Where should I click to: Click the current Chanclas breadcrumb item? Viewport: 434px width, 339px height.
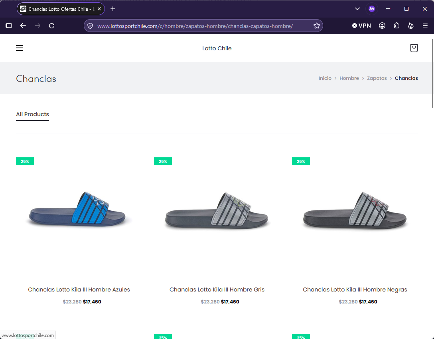[x=406, y=78]
